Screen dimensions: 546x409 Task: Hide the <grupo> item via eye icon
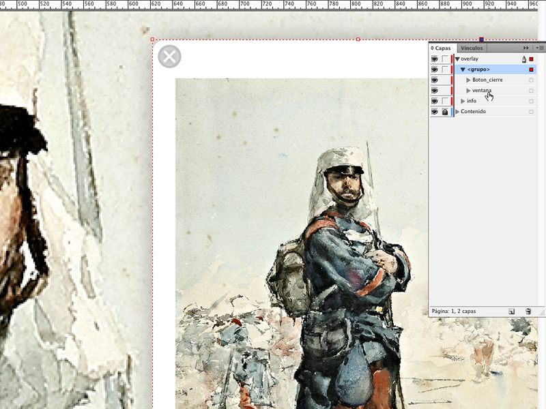tap(435, 70)
